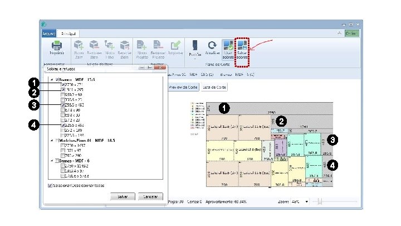The image size is (401, 226).
Task: Click the Imprimir printer icon
Action: (56, 46)
